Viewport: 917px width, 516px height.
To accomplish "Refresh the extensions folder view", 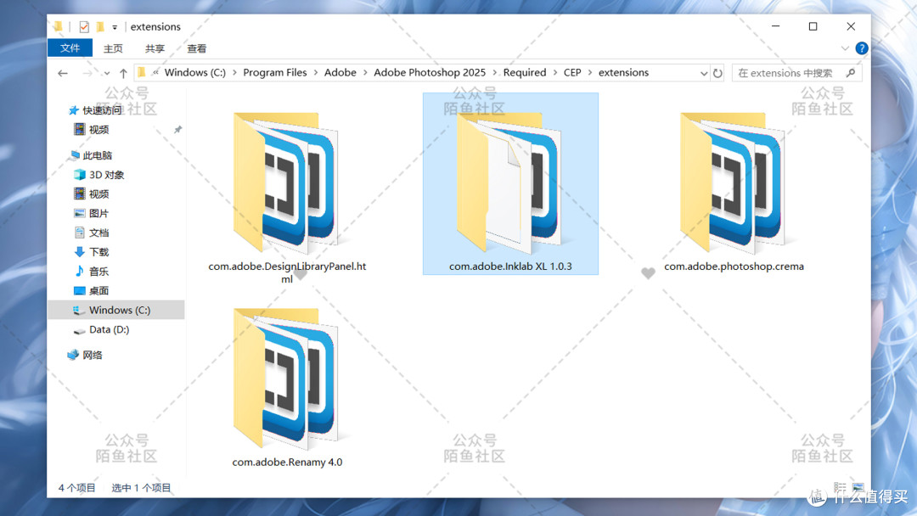I will [x=717, y=73].
